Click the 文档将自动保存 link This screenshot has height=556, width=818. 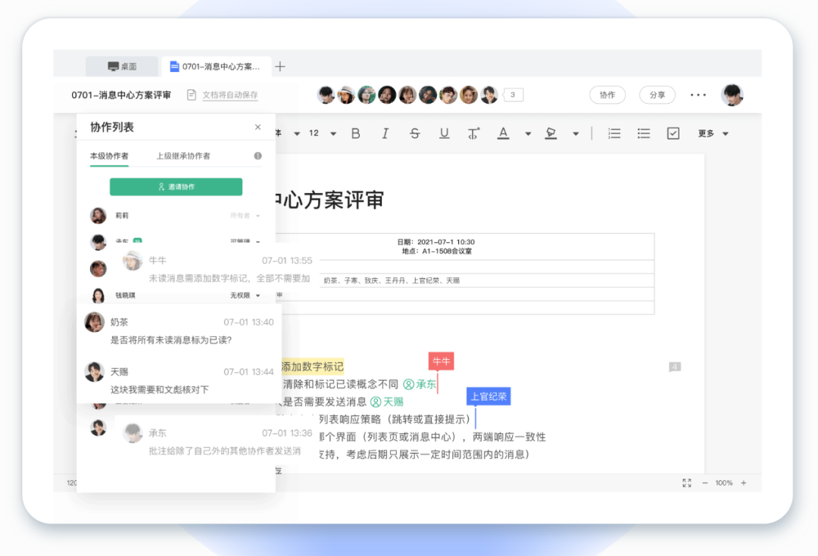tap(230, 95)
